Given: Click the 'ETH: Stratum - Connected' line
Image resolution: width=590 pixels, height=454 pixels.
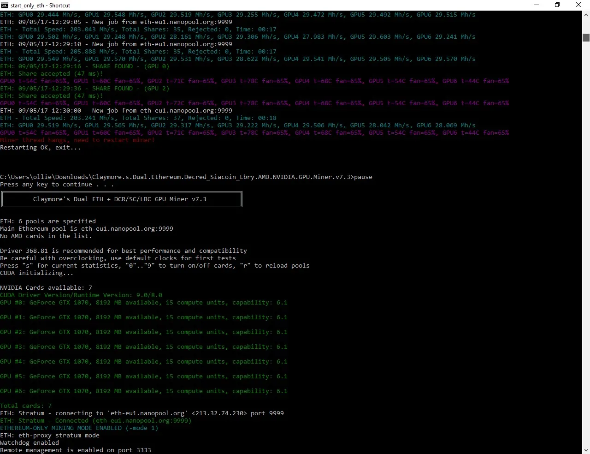Looking at the screenshot, I should point(96,421).
